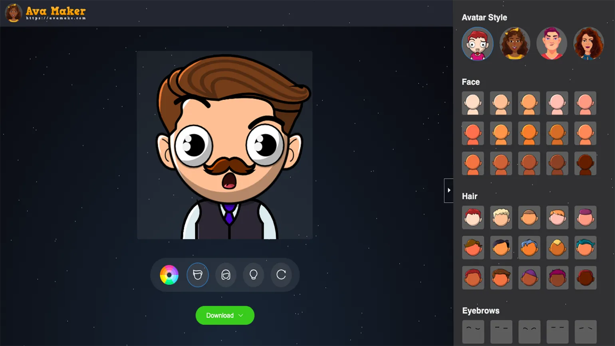Click the light bulb icon
Viewport: 615px width, 346px height.
coord(253,275)
